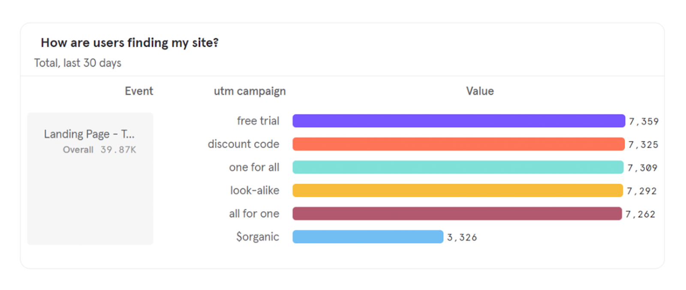The height and width of the screenshot is (290, 686).
Task: Select the one for all label
Action: (254, 167)
